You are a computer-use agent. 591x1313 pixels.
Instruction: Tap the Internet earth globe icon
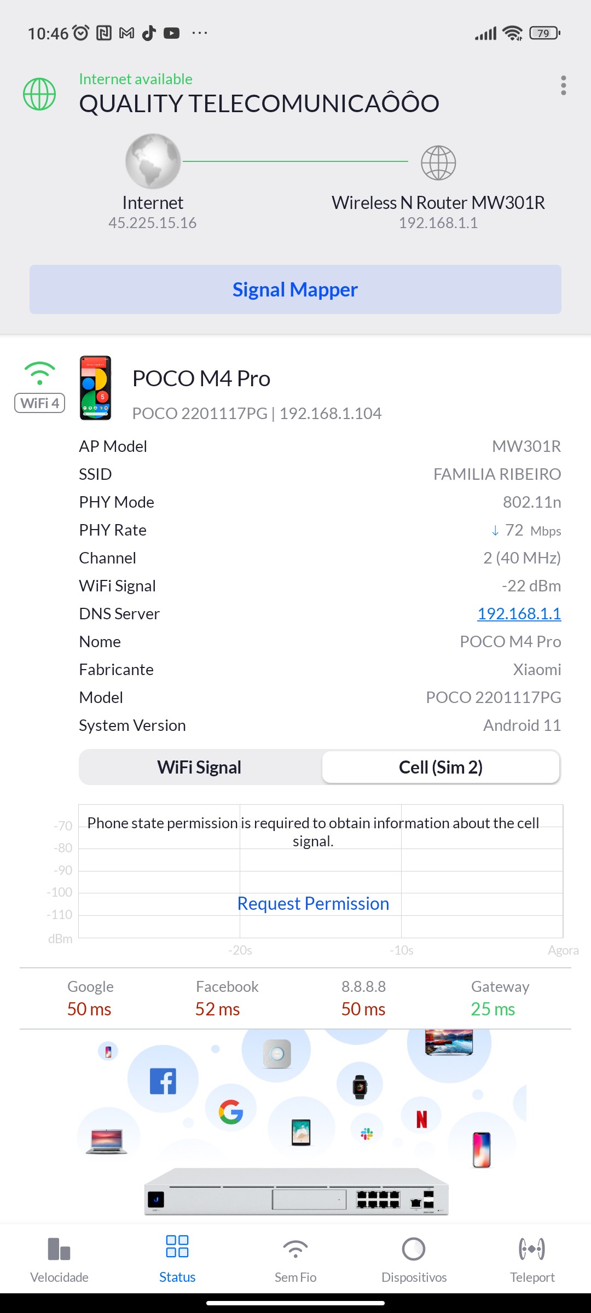tap(153, 161)
